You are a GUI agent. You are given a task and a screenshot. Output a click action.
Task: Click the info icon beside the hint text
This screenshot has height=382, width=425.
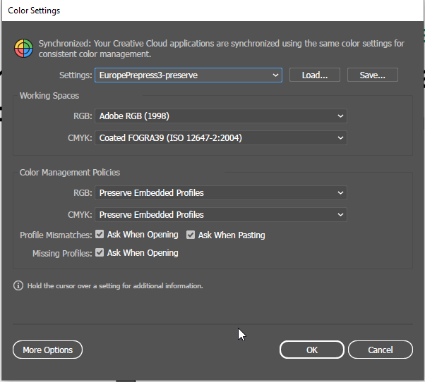pyautogui.click(x=18, y=286)
